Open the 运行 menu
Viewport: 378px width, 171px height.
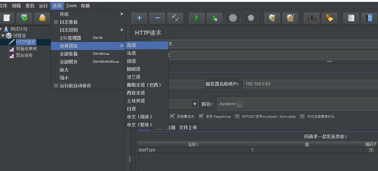(x=43, y=6)
